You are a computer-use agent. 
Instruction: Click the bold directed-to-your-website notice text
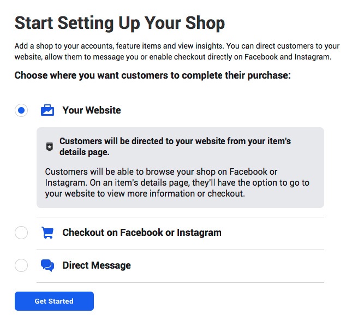click(x=175, y=146)
